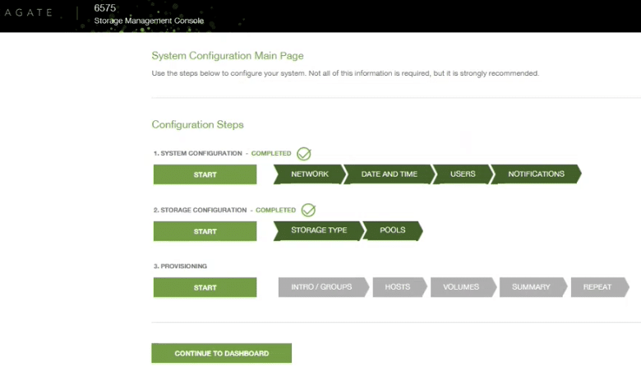The width and height of the screenshot is (641, 386).
Task: Click the 'System Configuration Main Page' heading
Action: [228, 56]
